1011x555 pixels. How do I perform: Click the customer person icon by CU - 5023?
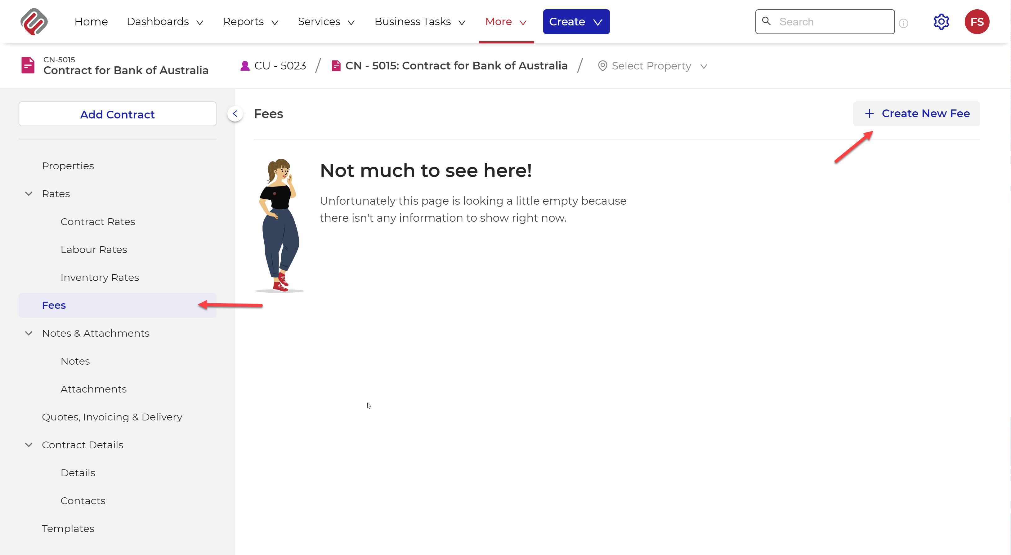click(x=245, y=65)
